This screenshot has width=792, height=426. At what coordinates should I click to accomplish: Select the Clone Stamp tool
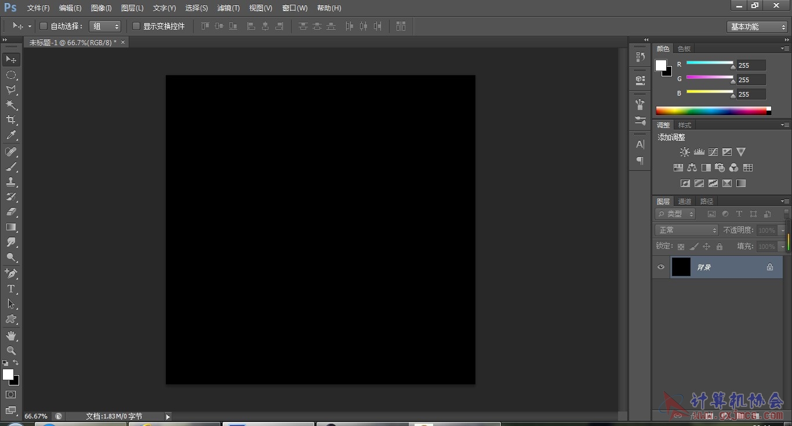(x=11, y=182)
